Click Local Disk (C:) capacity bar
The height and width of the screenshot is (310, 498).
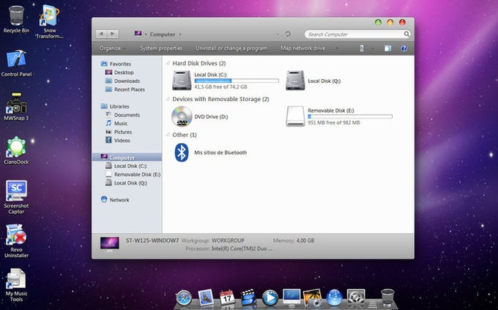(237, 81)
